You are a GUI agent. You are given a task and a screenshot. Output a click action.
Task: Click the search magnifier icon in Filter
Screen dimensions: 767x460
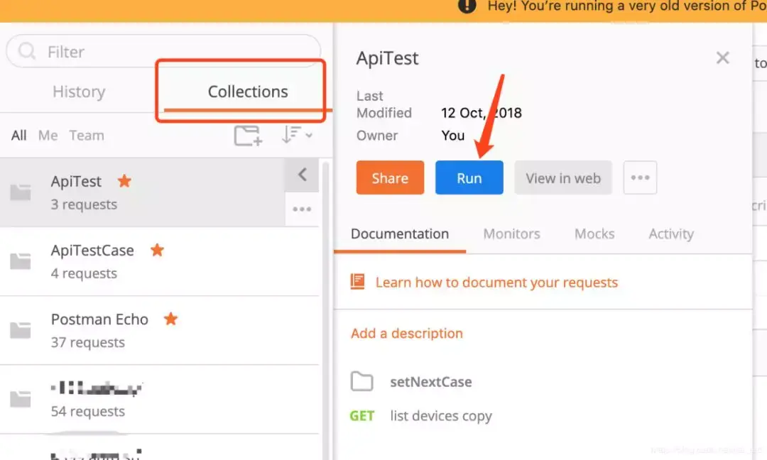click(27, 51)
